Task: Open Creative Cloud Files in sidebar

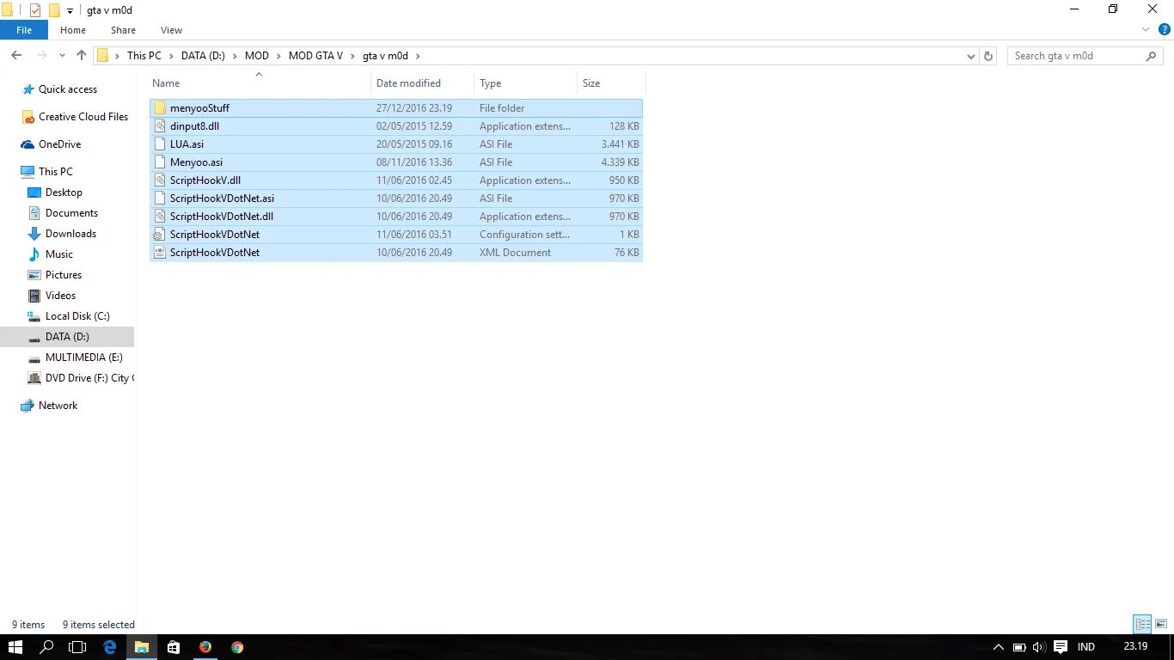Action: [x=83, y=117]
